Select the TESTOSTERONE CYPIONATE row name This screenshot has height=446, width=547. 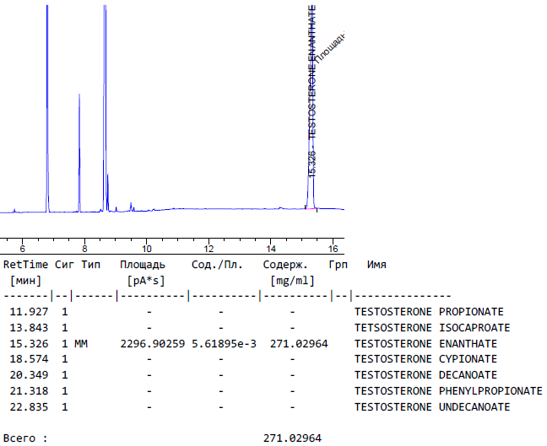click(425, 359)
